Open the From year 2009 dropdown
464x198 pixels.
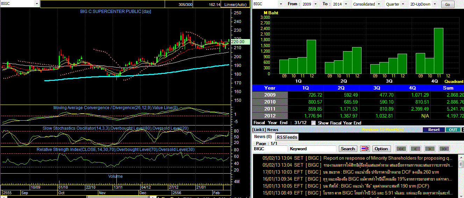tap(315, 4)
